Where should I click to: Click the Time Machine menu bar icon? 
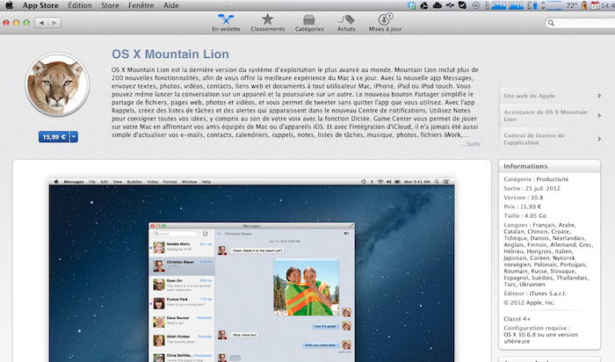[476, 5]
